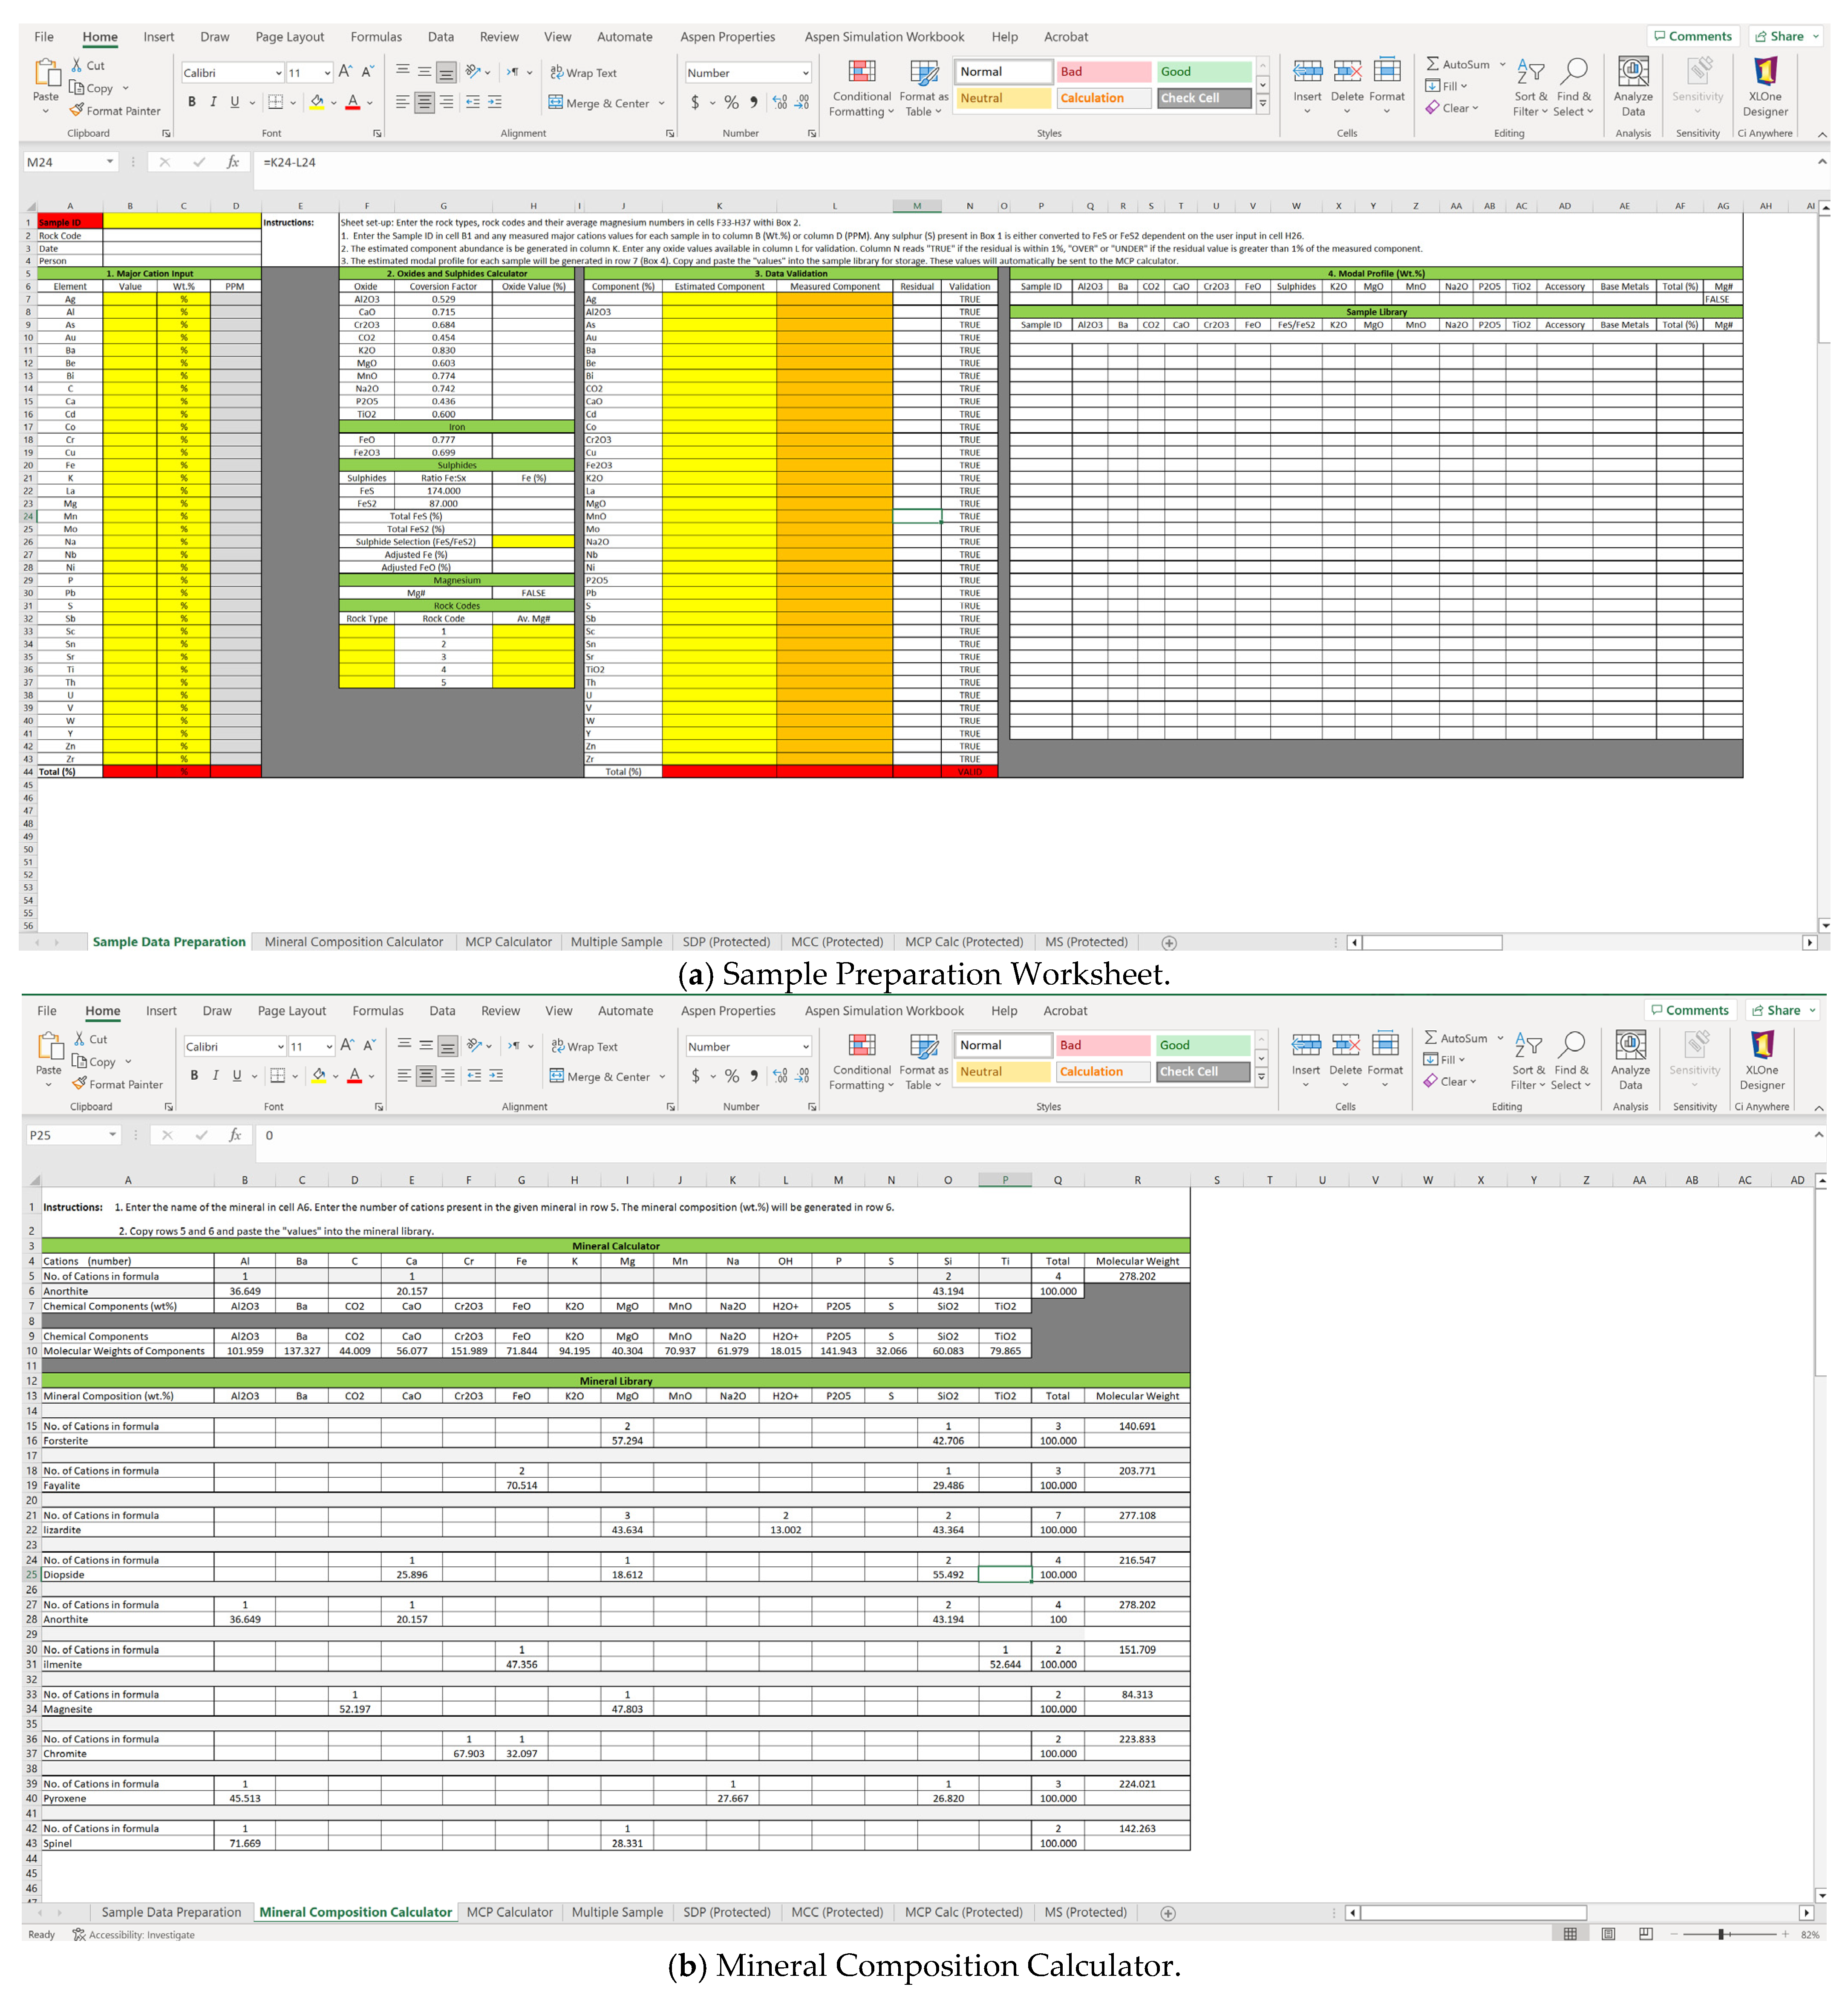Open the Calibri font dropdown in top ribbon
The height and width of the screenshot is (1995, 1848).
point(278,73)
